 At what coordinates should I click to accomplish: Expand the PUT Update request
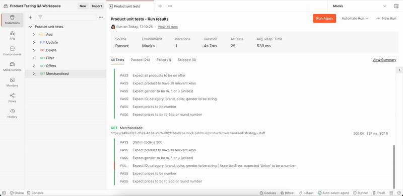coord(34,42)
